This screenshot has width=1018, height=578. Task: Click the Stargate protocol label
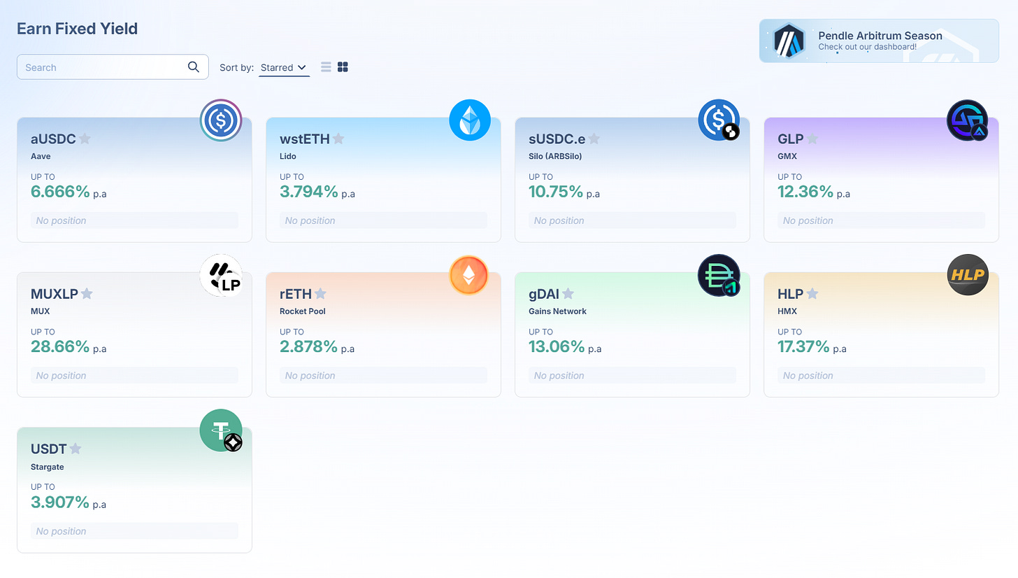48,467
